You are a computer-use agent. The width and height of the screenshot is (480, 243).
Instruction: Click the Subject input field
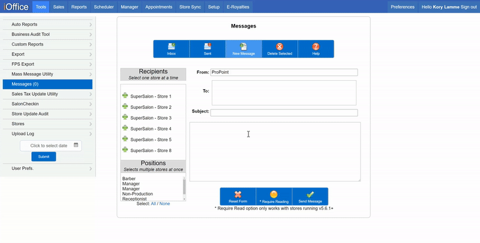point(284,113)
